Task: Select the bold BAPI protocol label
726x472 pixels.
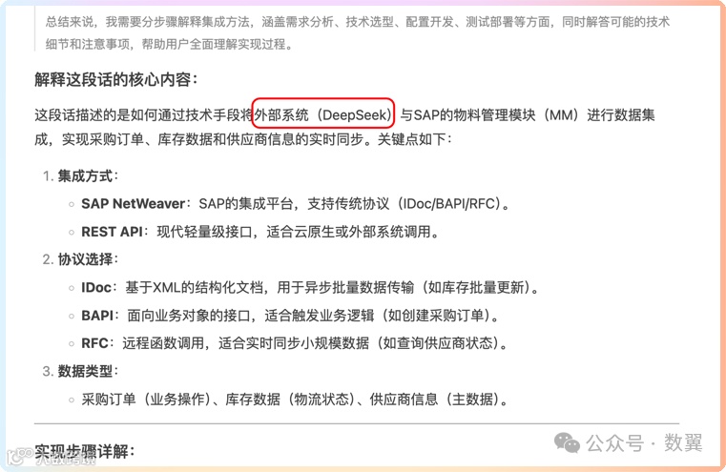Action: 97,316
